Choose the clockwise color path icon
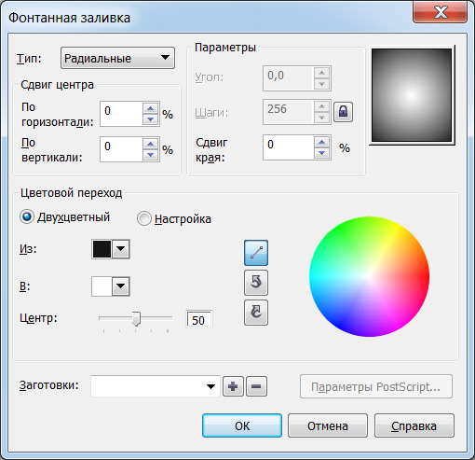Screen dimensions: 475x460 256,313
